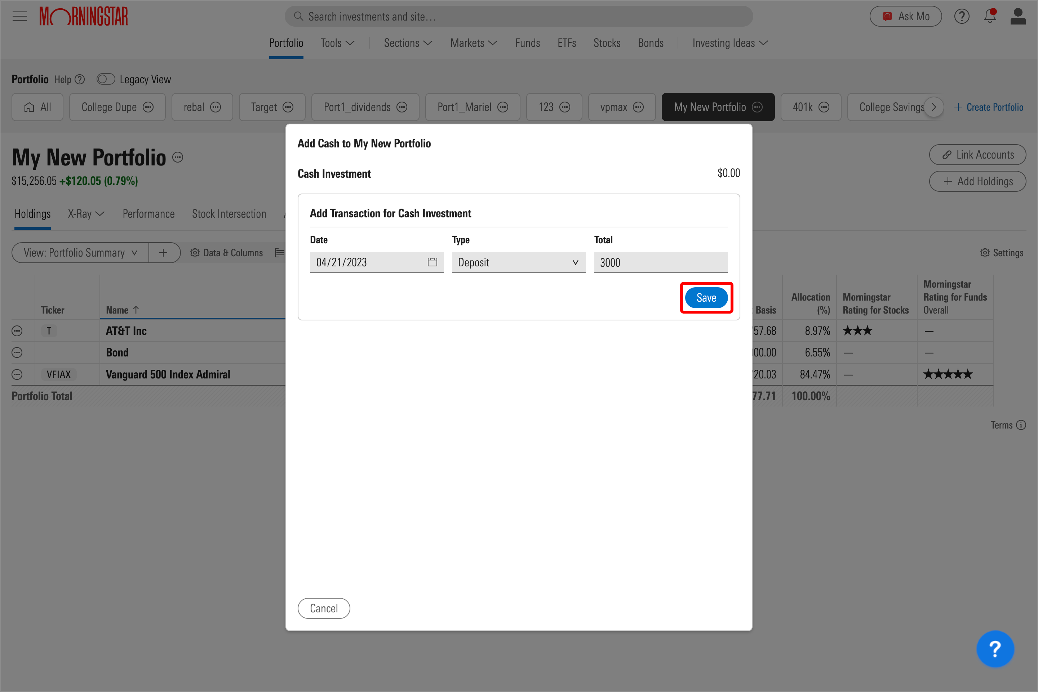Click Create Portfolio link
Viewport: 1038px width, 692px height.
coord(989,107)
